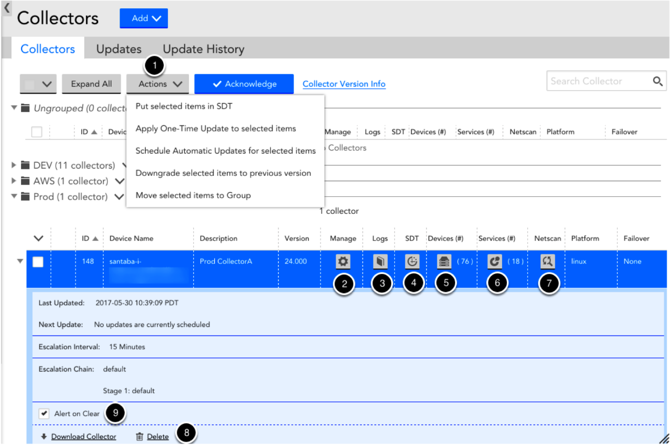Check the header select-all checkbox
670x445 pixels.
point(37,131)
